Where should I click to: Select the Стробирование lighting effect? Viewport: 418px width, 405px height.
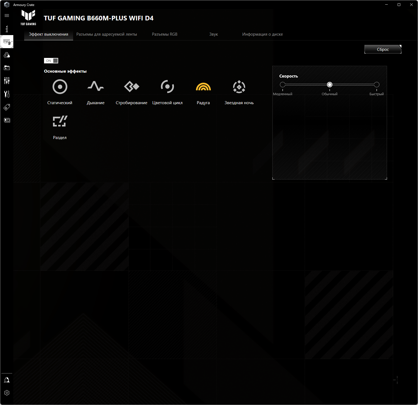(x=132, y=92)
